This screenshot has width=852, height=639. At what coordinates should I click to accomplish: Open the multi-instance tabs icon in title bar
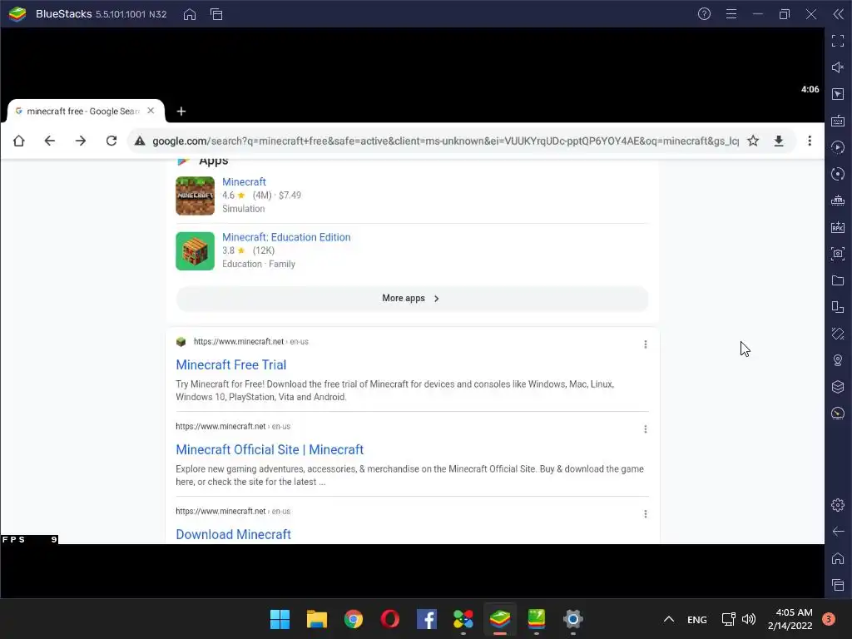click(216, 14)
